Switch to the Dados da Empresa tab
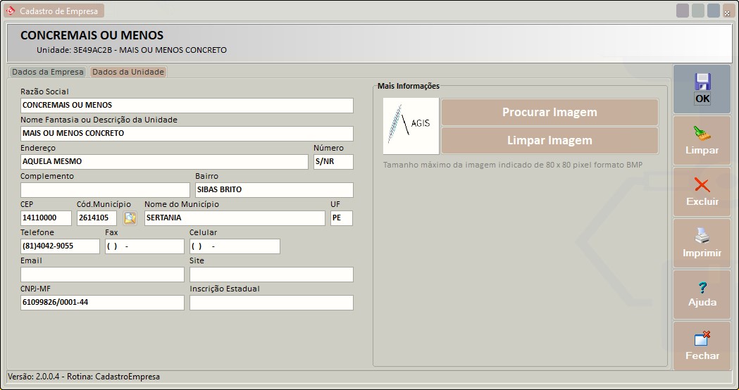The width and height of the screenshot is (739, 390). 47,72
